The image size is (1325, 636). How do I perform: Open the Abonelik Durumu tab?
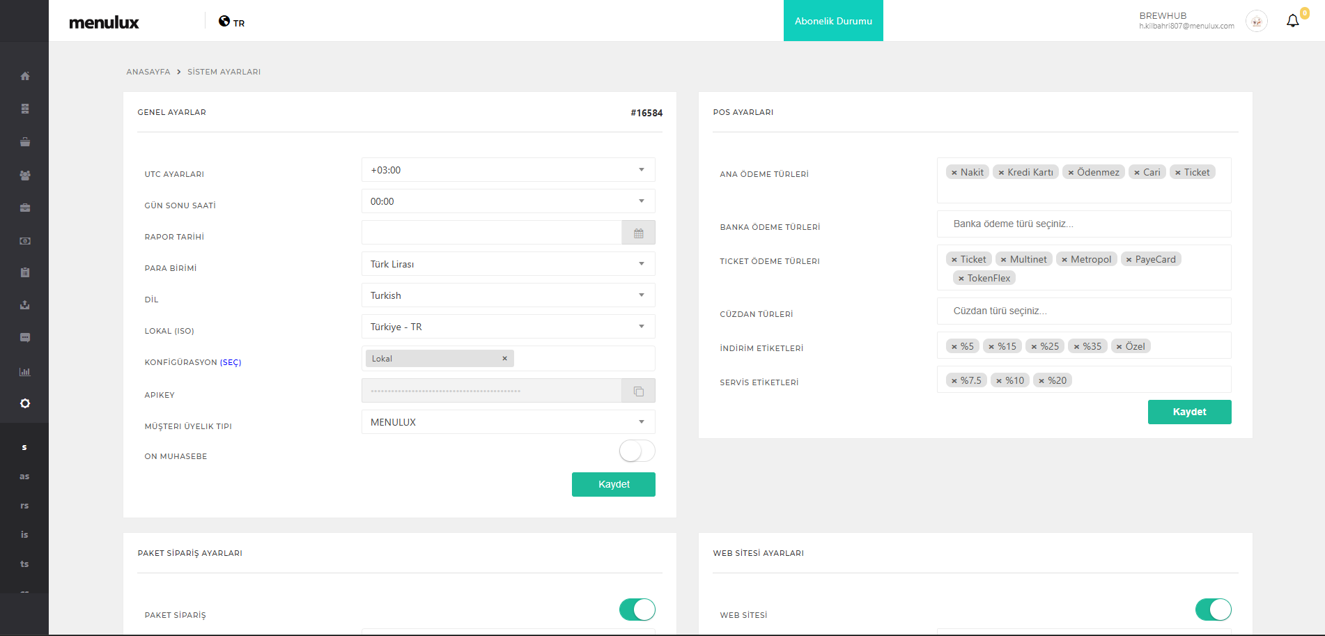pos(833,21)
